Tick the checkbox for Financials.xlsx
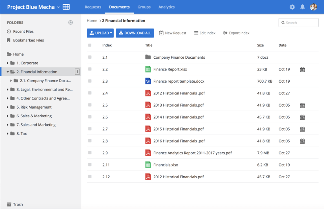This screenshot has height=209, width=324. pyautogui.click(x=90, y=165)
